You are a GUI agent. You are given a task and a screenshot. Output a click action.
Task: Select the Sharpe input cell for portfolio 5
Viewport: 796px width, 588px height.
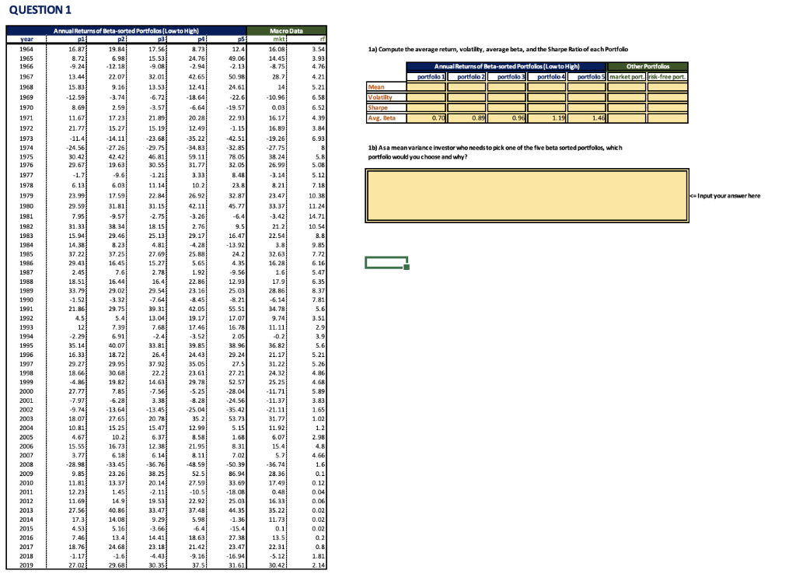click(585, 107)
